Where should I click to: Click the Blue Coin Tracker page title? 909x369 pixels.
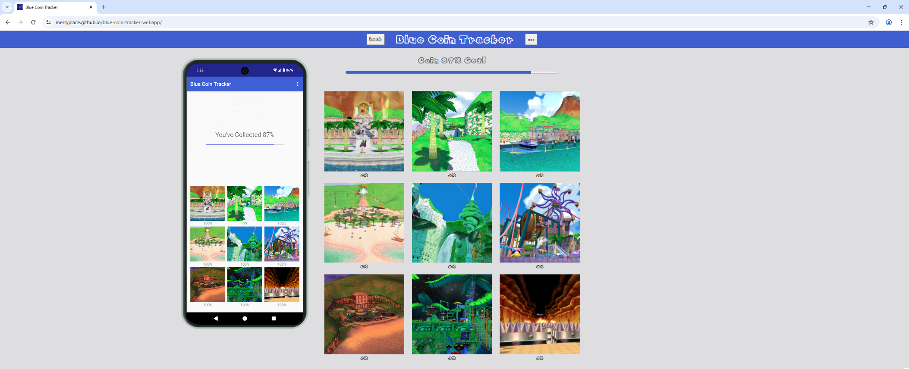point(454,40)
